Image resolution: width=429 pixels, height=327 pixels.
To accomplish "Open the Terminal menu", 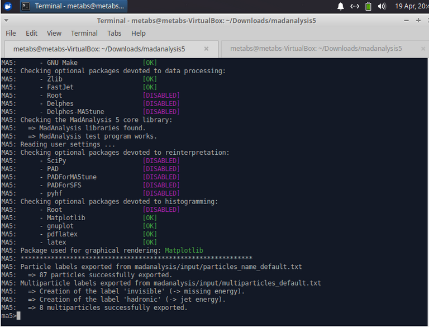I will [x=84, y=34].
